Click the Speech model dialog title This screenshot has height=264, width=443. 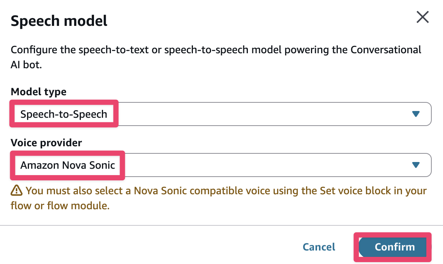[59, 21]
